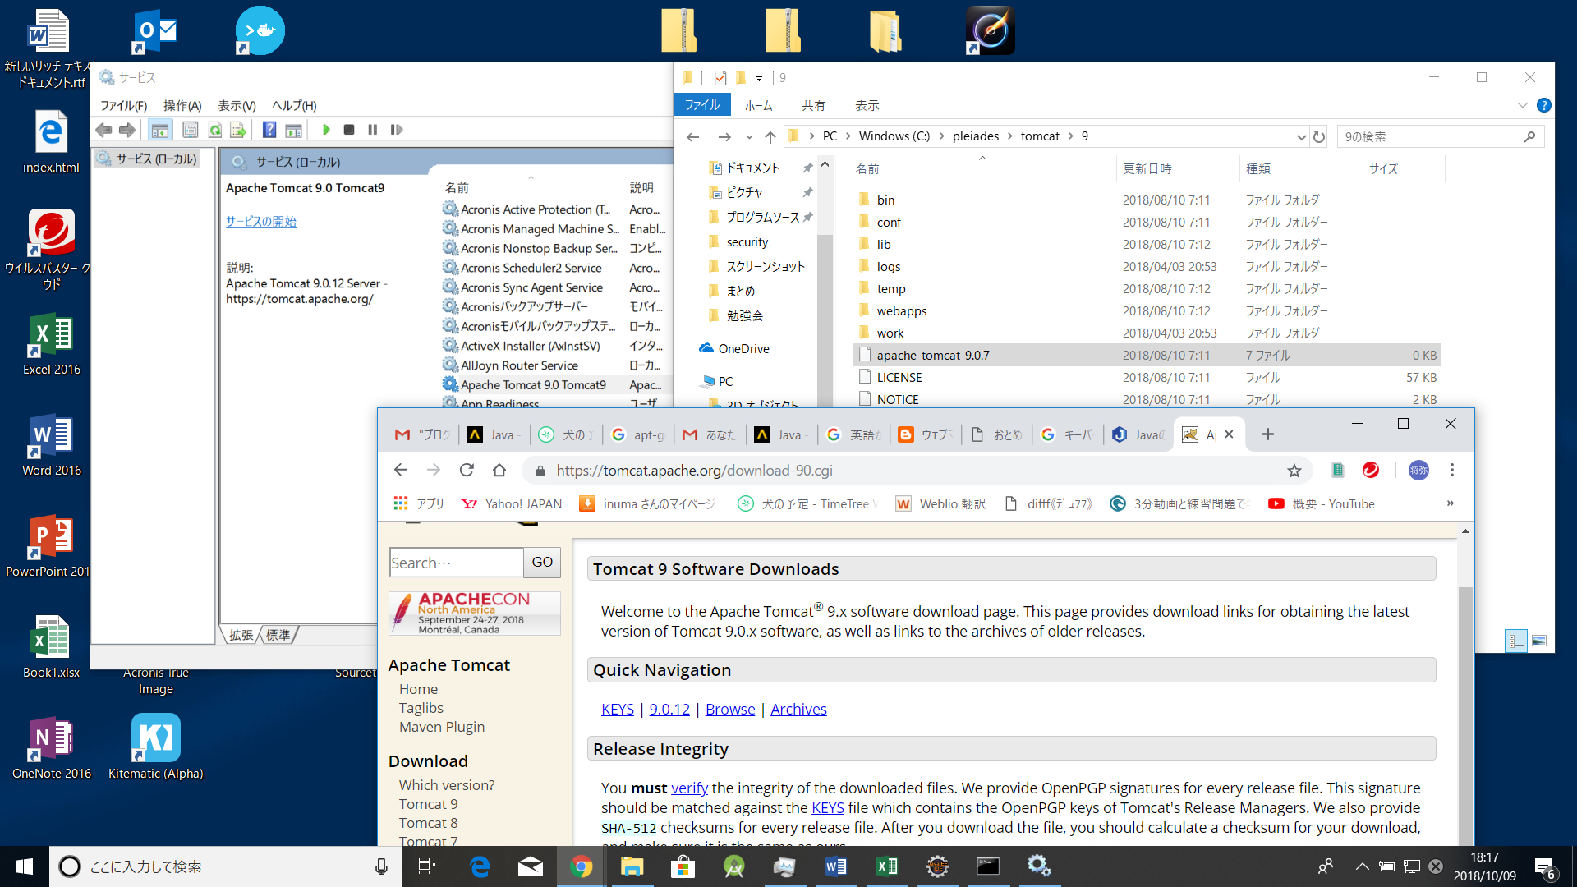The width and height of the screenshot is (1577, 887).
Task: Click the red Trend Micro extension icon in Chrome
Action: tap(1371, 470)
